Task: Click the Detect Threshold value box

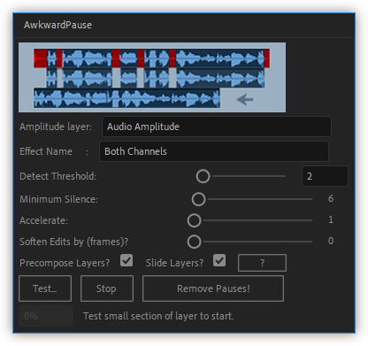Action: tap(325, 176)
